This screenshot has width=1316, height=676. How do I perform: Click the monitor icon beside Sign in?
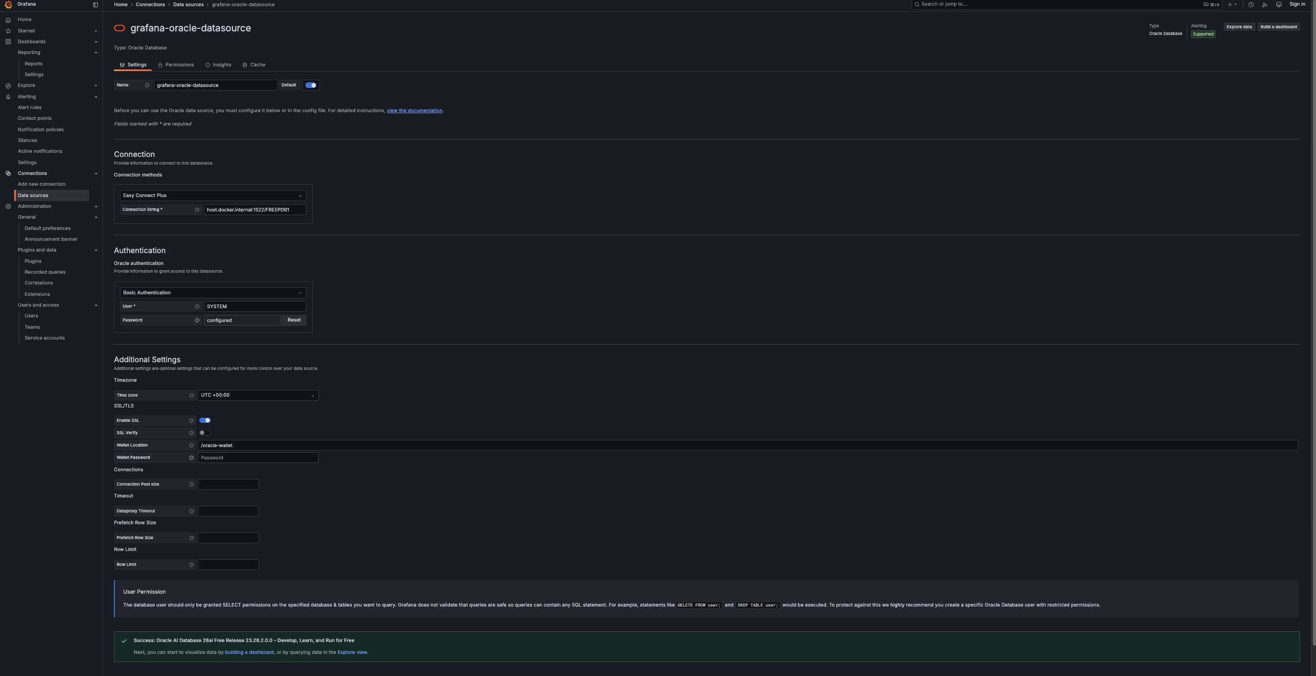click(1279, 5)
